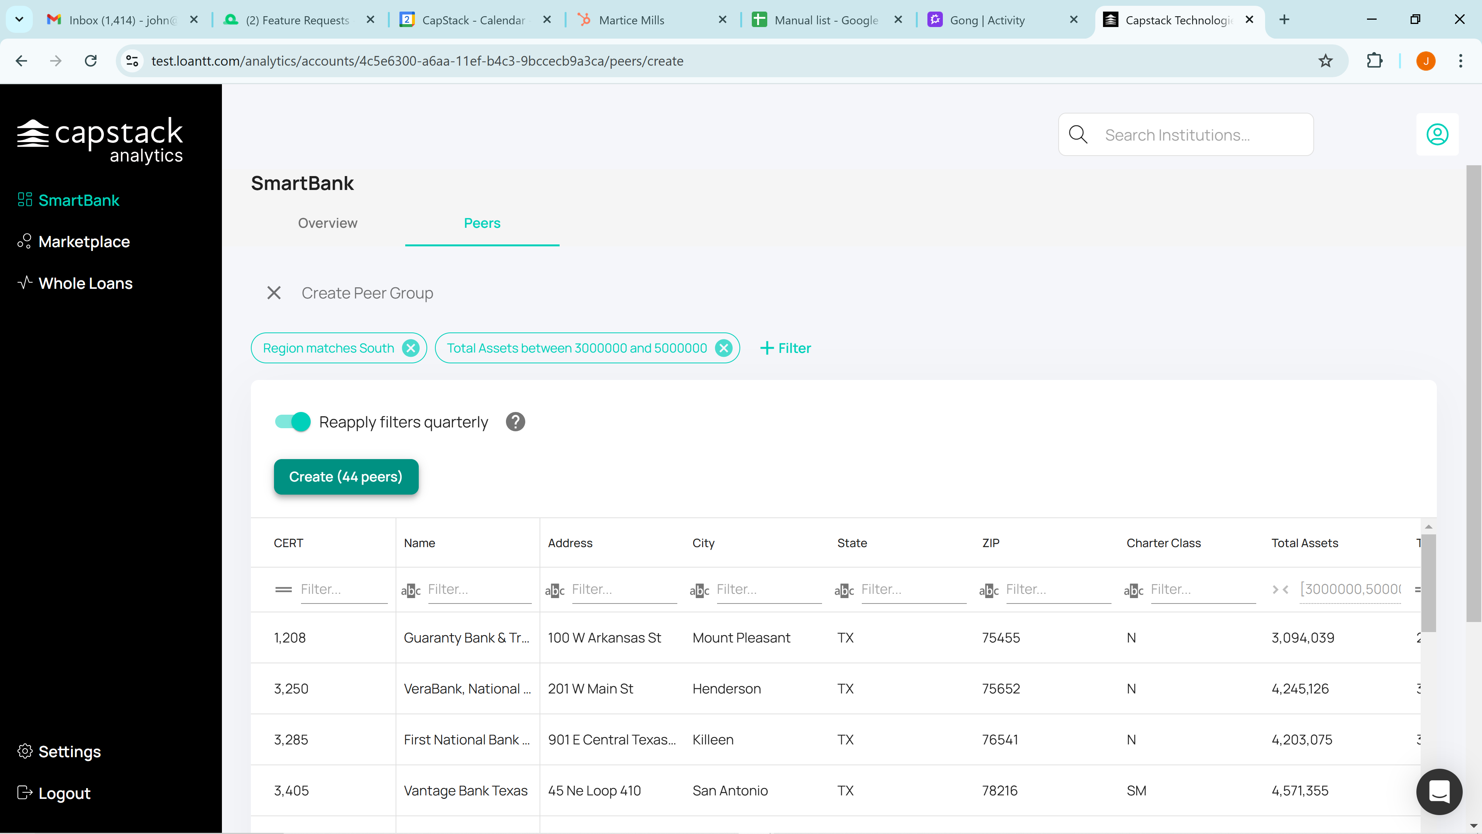Open a new browser tab

(x=1284, y=20)
